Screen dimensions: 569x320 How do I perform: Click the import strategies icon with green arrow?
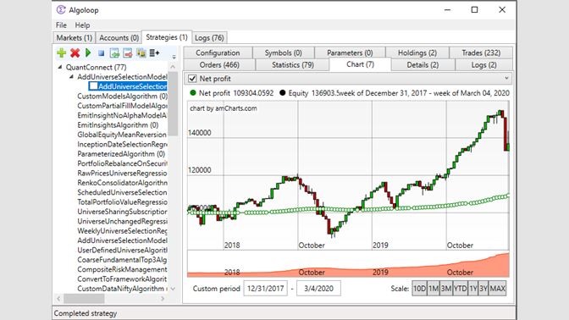click(114, 53)
